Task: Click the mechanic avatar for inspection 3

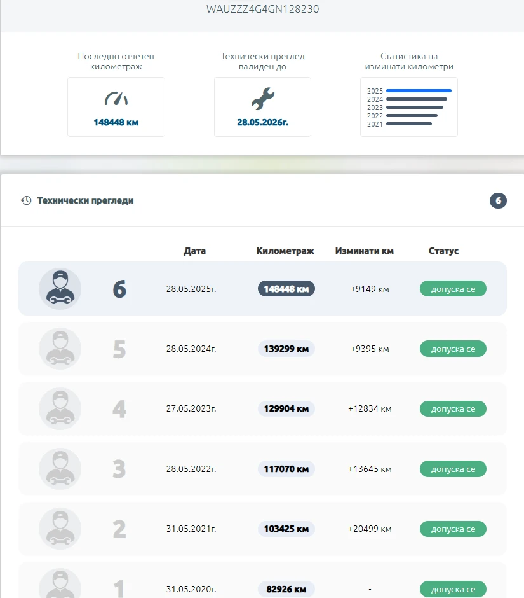Action: pos(60,469)
